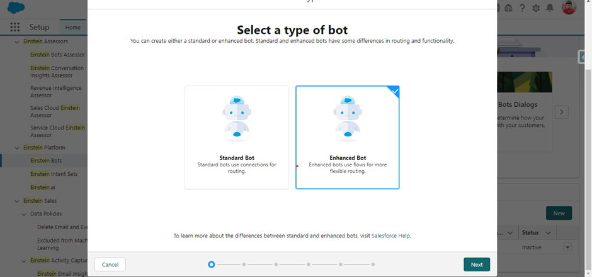Click the Data Policies label
Viewport: 592px width, 277px height.
pyautogui.click(x=46, y=214)
